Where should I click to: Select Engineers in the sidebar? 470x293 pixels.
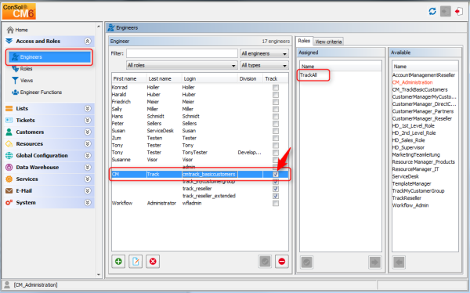point(49,57)
